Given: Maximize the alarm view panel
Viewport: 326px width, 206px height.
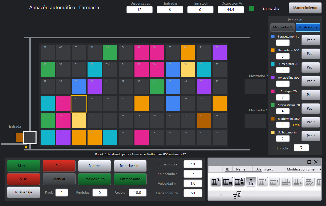Looking at the screenshot, I should 309,162.
